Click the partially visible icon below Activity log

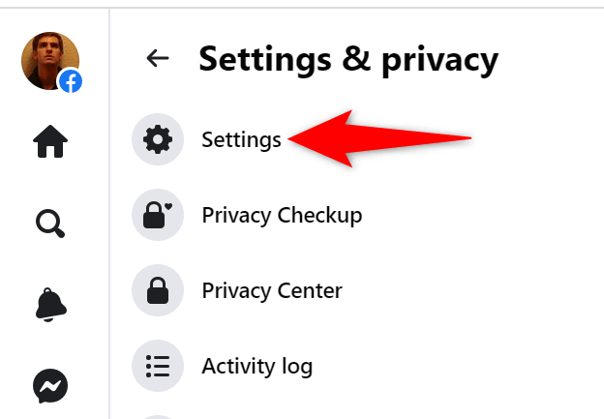157,416
